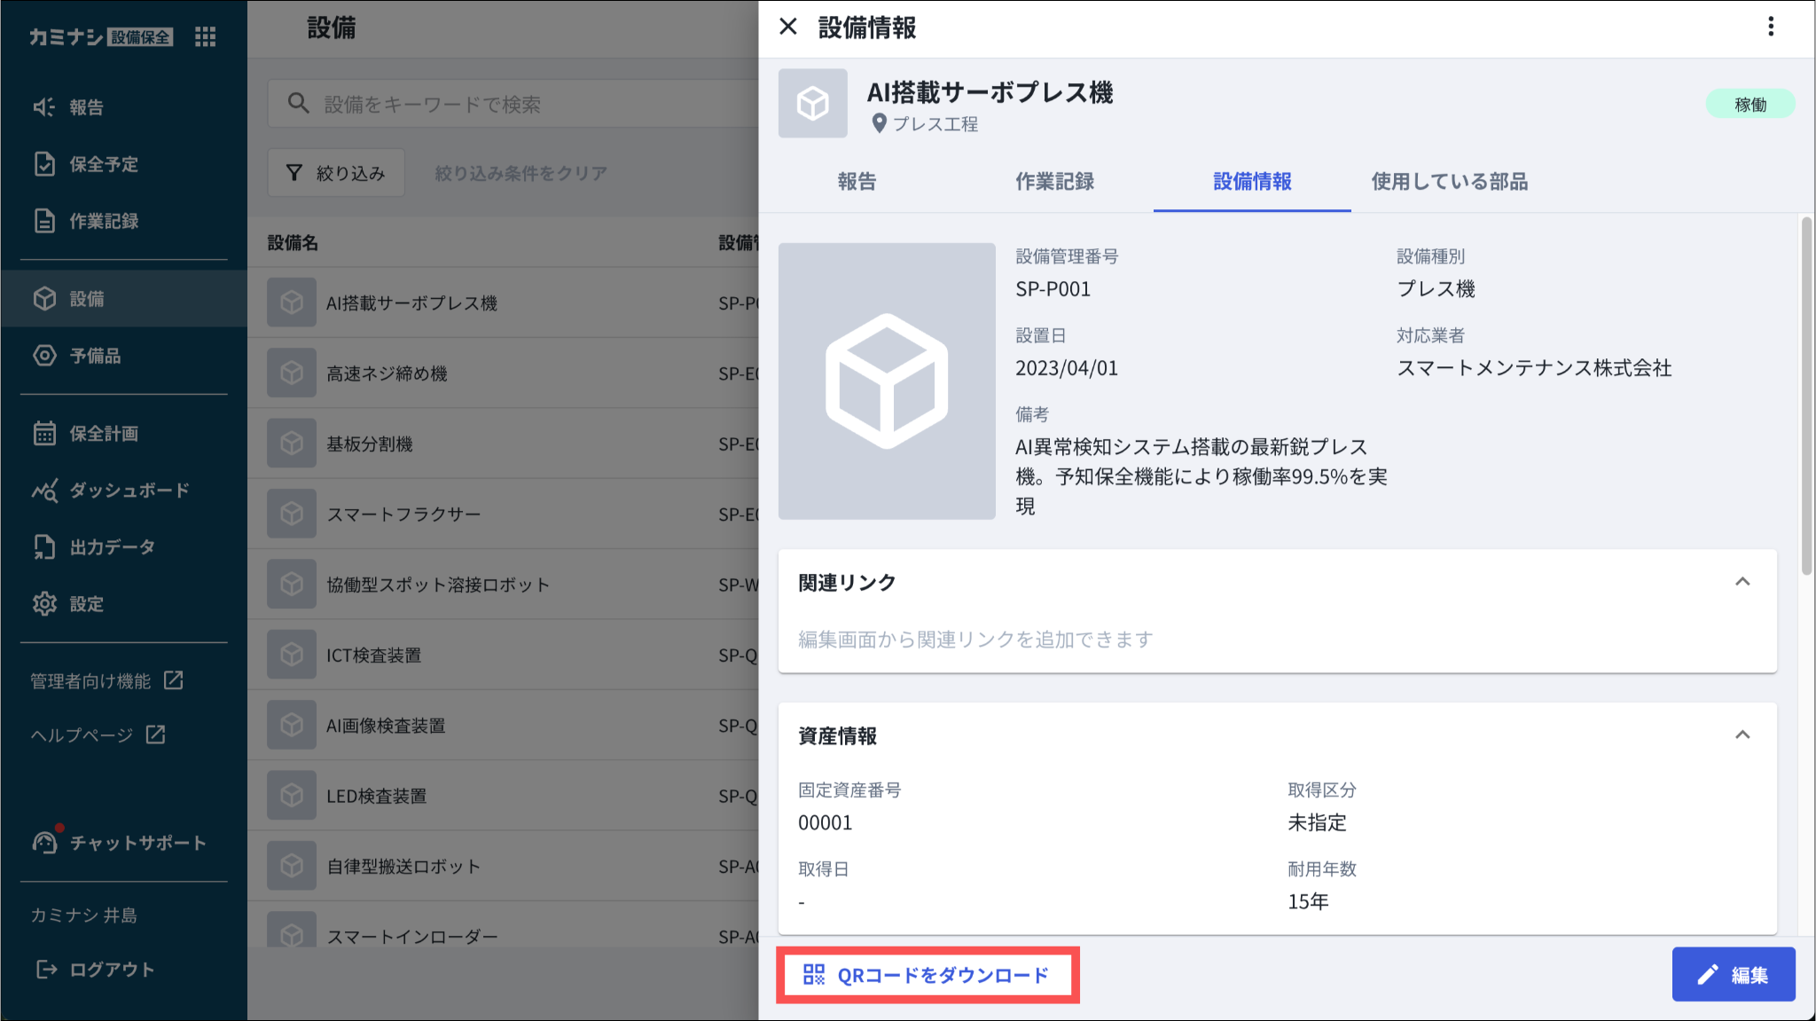Image resolution: width=1816 pixels, height=1021 pixels.
Task: Open the app switcher grid icon
Action: click(205, 36)
